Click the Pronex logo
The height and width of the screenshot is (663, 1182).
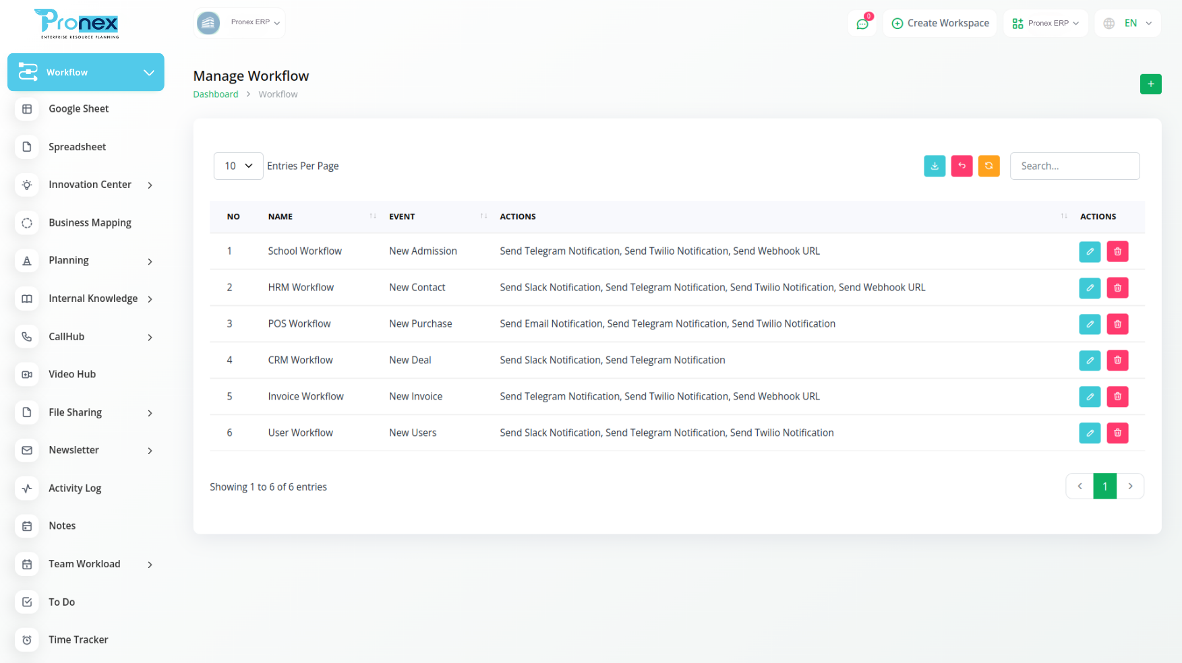point(77,24)
